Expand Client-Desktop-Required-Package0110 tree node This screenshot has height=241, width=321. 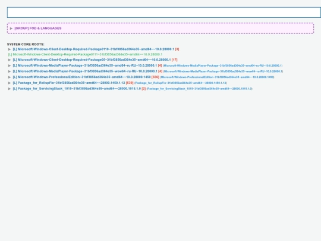[x=10, y=49]
